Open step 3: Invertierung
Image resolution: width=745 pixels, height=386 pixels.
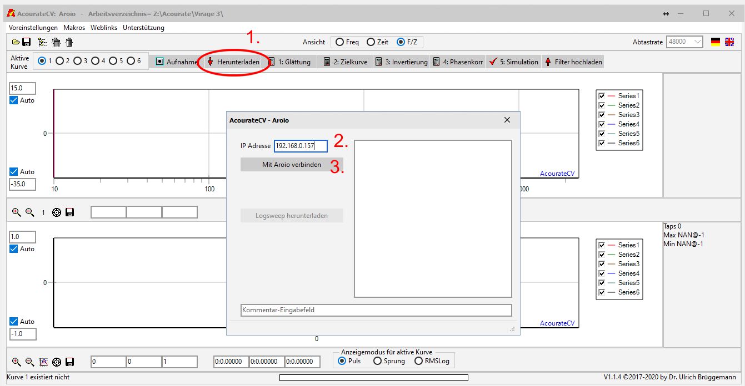[x=401, y=62]
